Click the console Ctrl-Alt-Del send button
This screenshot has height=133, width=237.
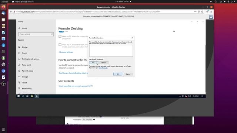tap(211, 17)
